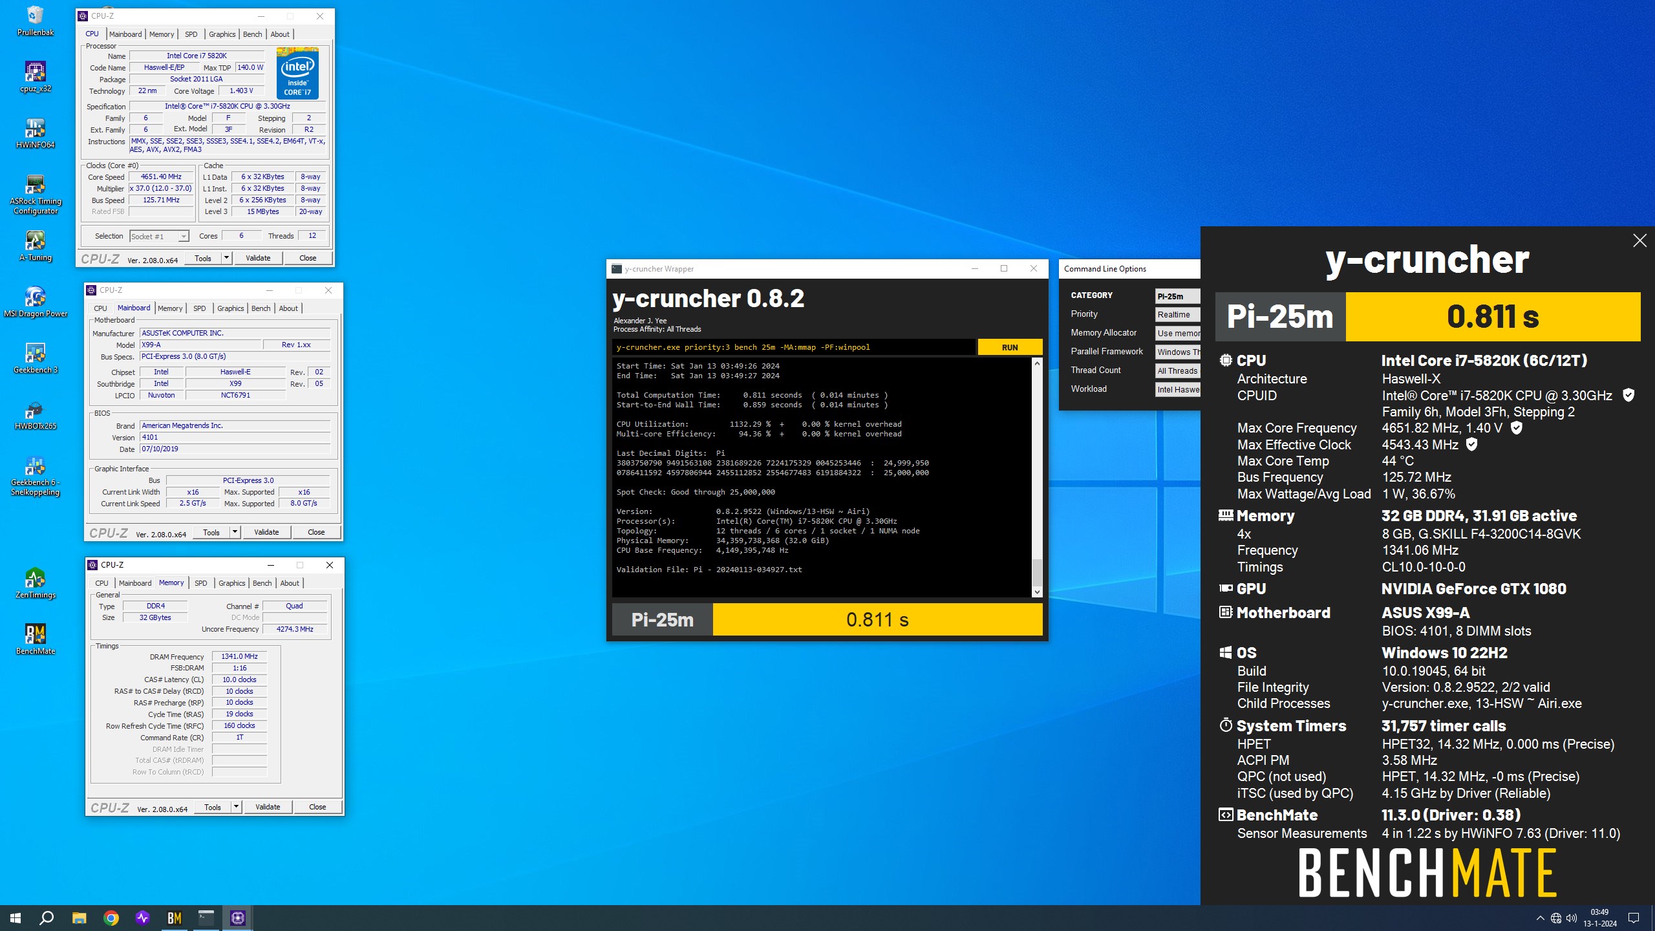Open ASRock Timing Configurator shortcut
1655x931 pixels.
tap(36, 194)
